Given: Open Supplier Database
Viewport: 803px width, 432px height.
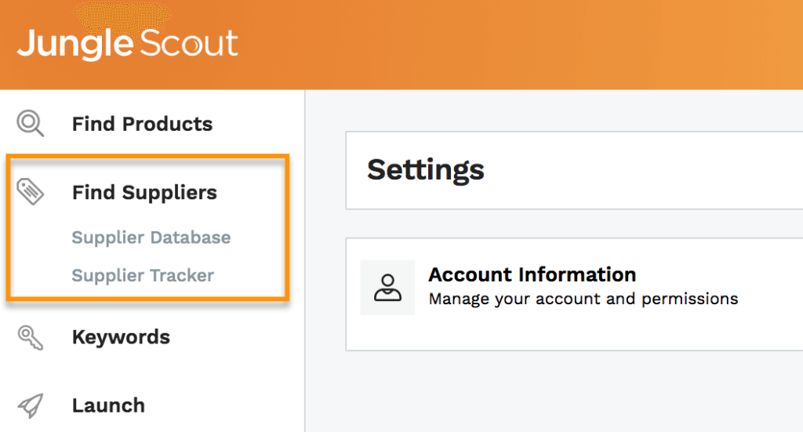Looking at the screenshot, I should [151, 238].
